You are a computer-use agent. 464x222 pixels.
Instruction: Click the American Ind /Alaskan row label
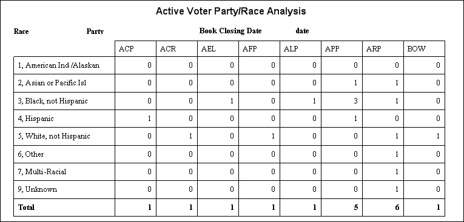[59, 65]
